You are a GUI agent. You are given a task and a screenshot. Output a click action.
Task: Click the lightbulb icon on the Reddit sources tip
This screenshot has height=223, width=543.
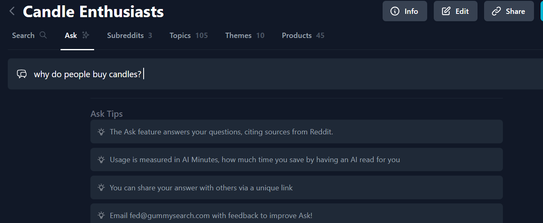click(x=101, y=132)
